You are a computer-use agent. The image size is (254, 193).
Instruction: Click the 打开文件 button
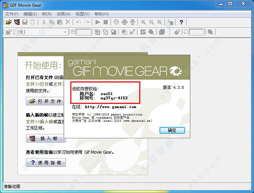point(45,101)
